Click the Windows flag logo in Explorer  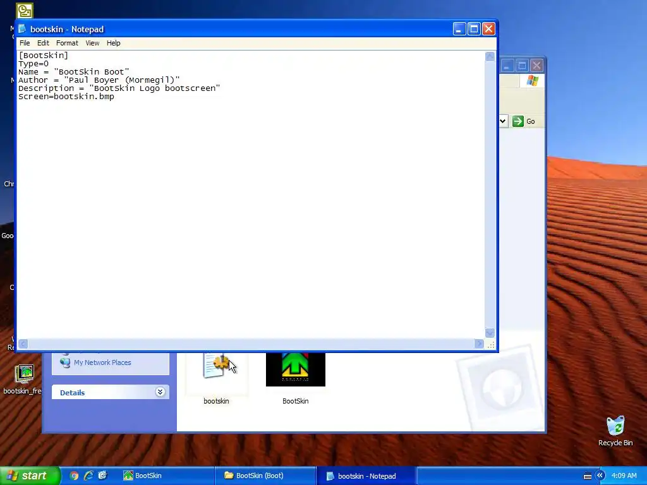click(x=532, y=80)
